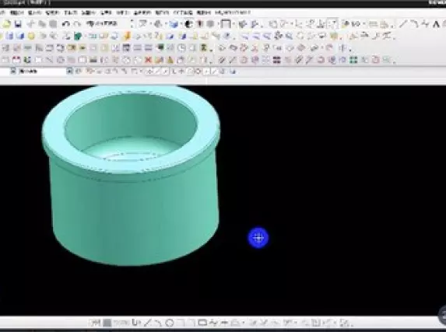The image size is (446, 332).
Task: Select the letter A text tool icon
Action: [436, 24]
